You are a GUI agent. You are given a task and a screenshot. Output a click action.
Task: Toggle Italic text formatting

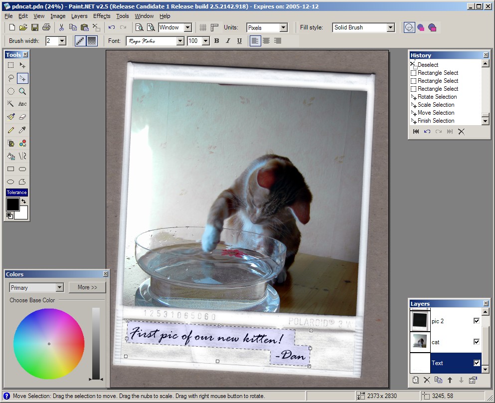coord(228,41)
